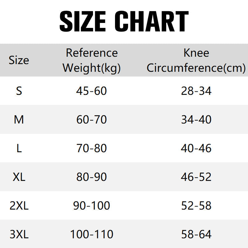Select the L size label

[19, 148]
